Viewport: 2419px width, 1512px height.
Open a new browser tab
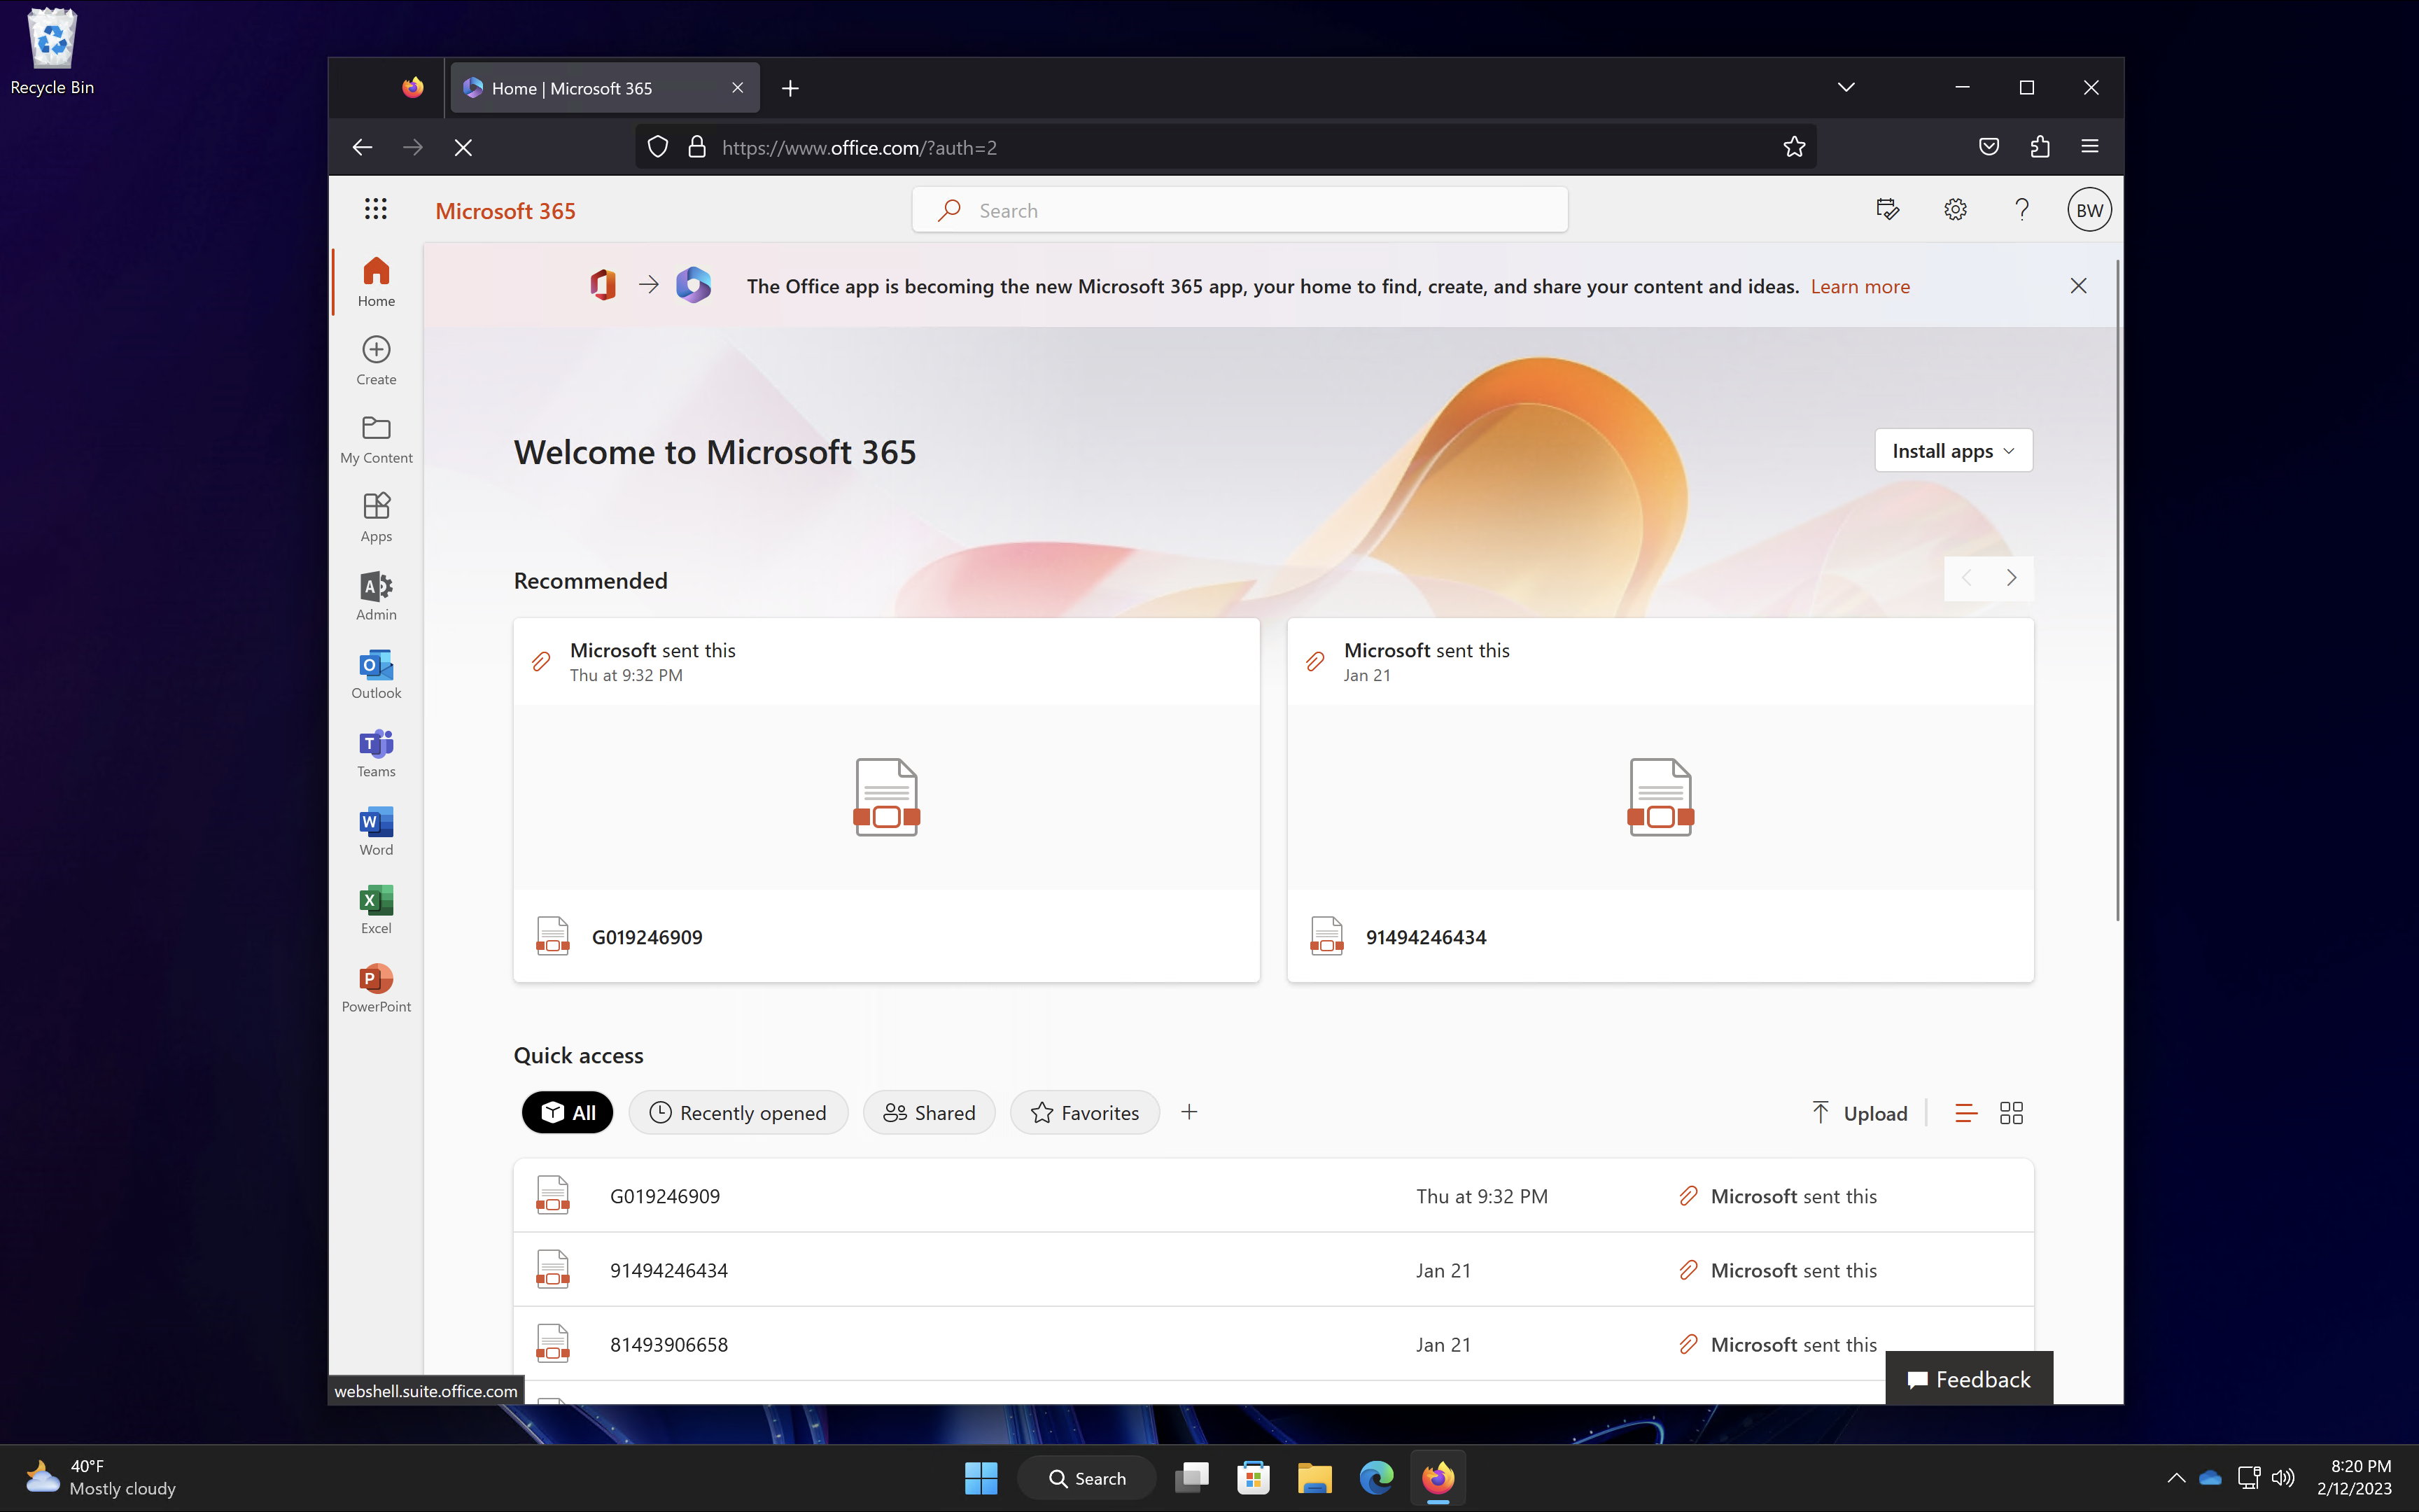pos(790,88)
